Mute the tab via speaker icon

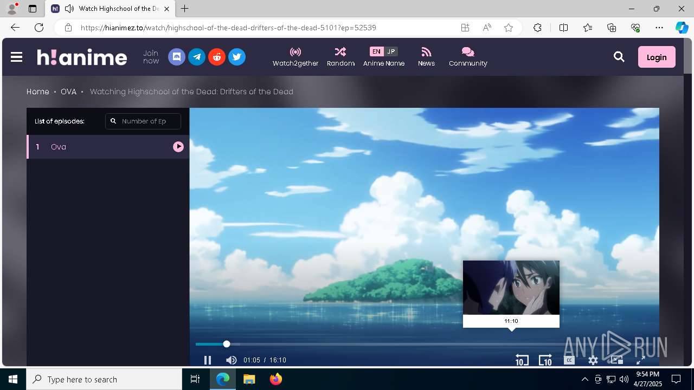click(69, 9)
